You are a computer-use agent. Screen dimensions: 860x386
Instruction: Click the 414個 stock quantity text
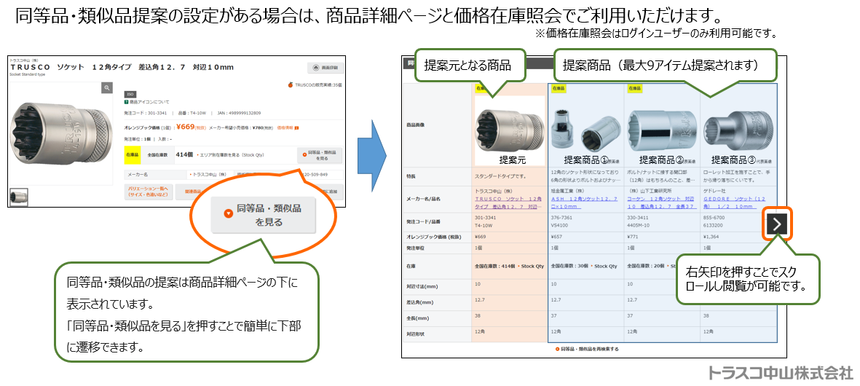[185, 154]
